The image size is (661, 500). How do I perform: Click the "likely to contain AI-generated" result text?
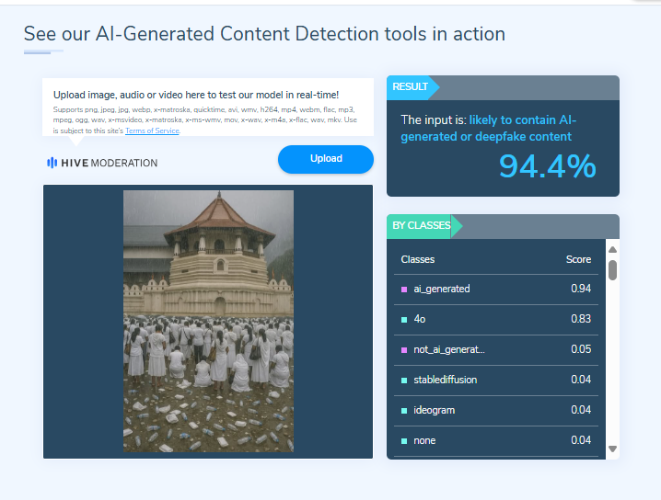[489, 129]
